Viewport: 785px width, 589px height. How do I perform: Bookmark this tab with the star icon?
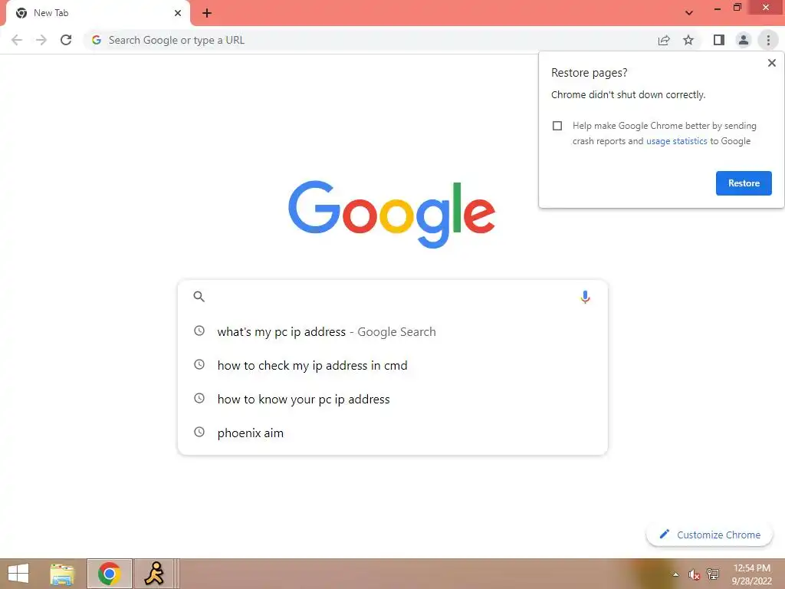[688, 40]
